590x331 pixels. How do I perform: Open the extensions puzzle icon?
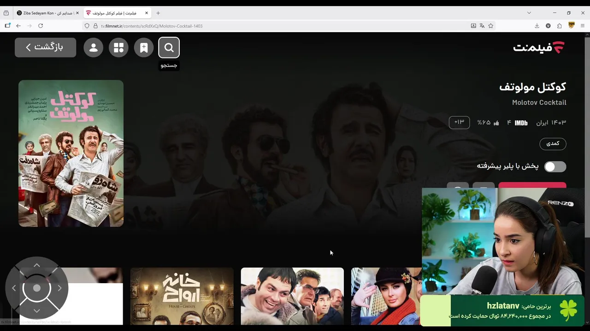pos(560,26)
